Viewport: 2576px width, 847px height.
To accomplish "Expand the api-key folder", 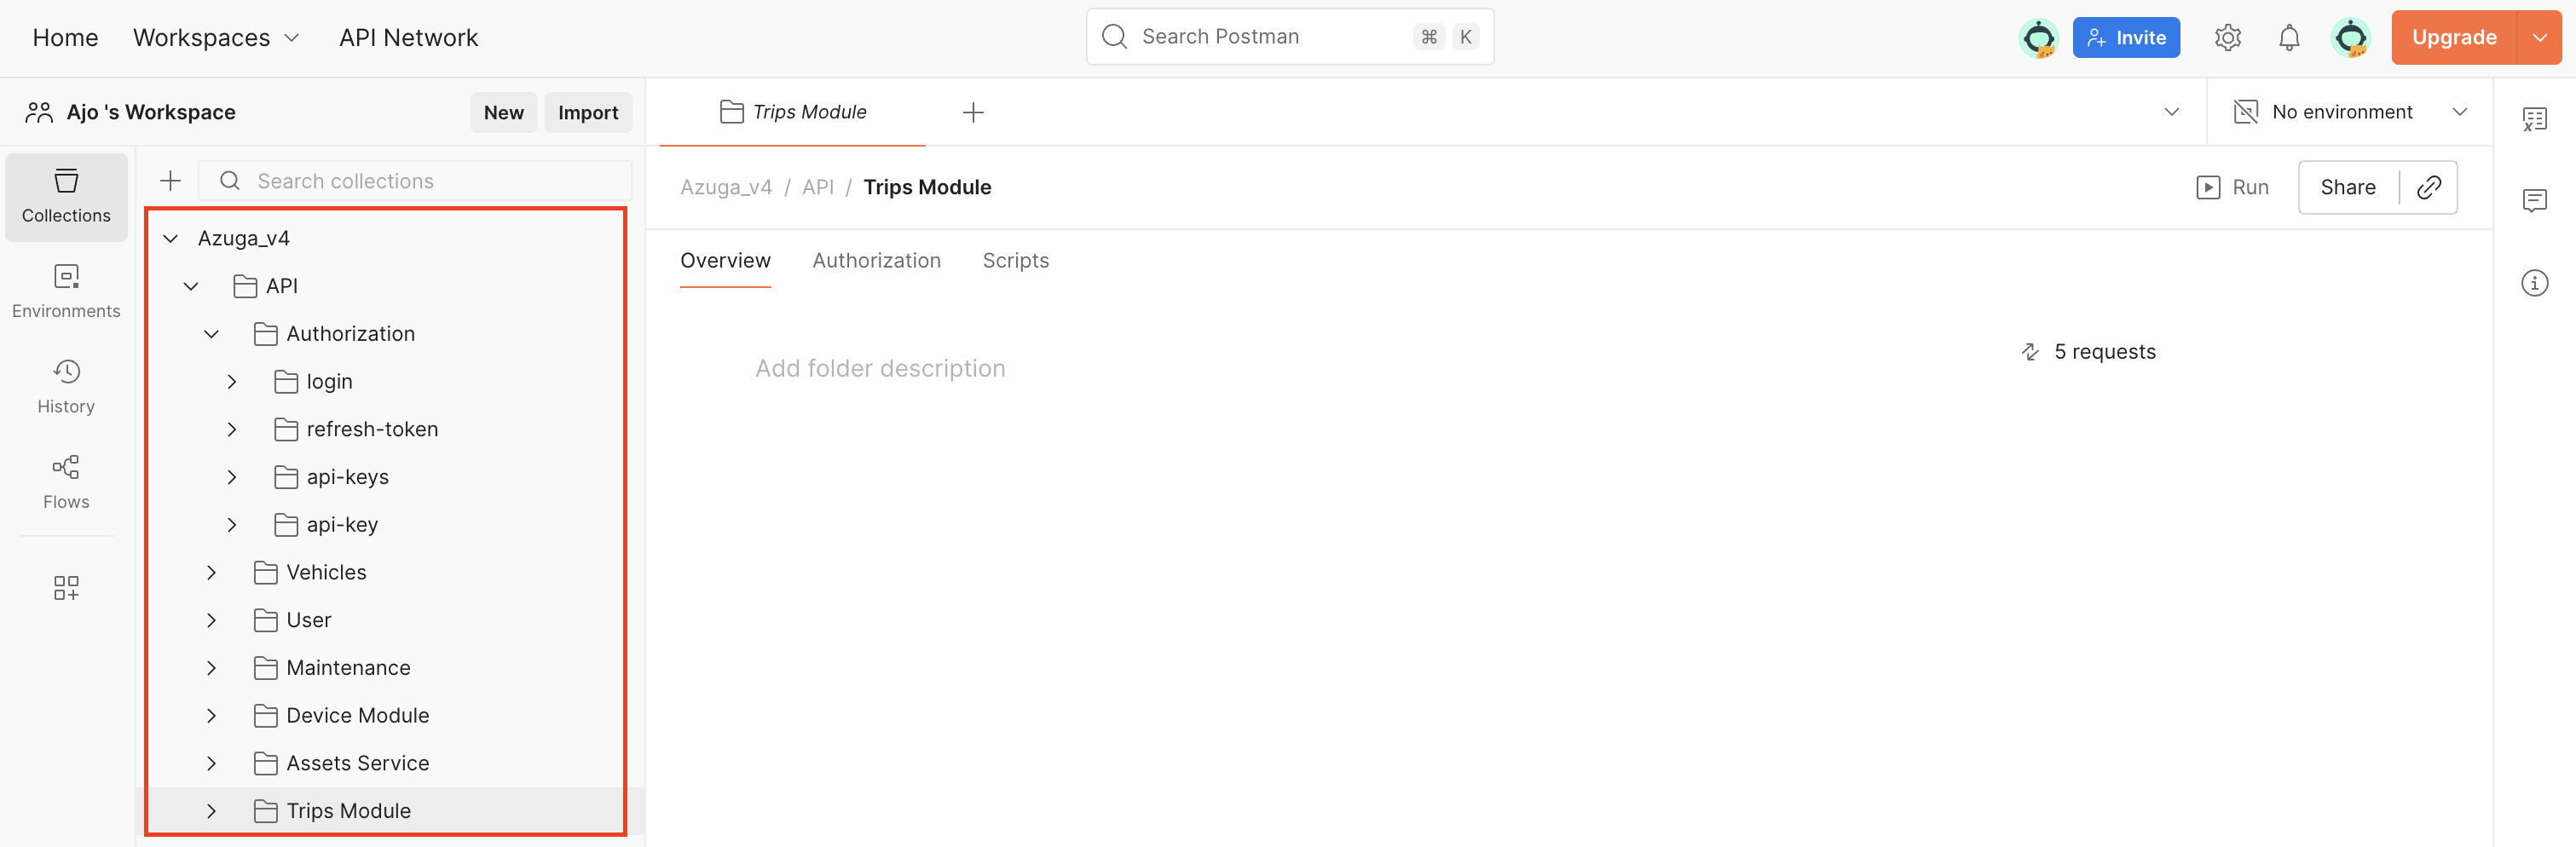I will tap(232, 525).
